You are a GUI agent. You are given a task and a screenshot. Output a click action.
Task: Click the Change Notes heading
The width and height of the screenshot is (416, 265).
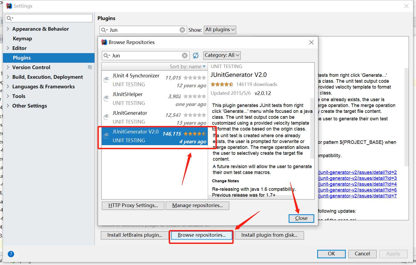point(225,181)
